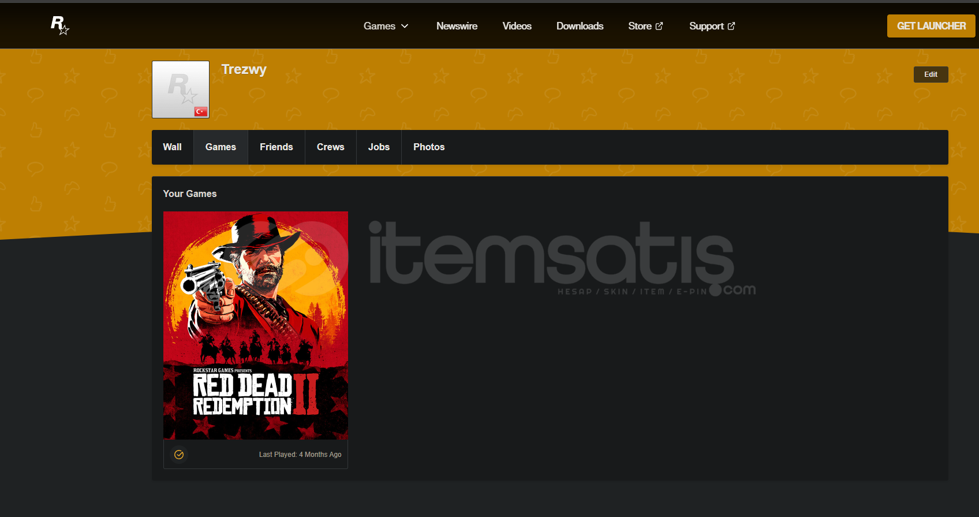Image resolution: width=979 pixels, height=517 pixels.
Task: Switch to the Friends tab
Action: tap(276, 147)
